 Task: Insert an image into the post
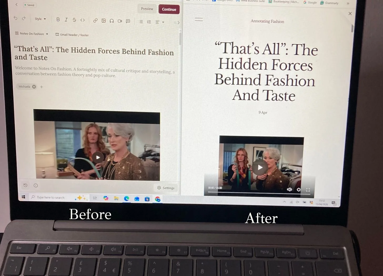click(104, 21)
